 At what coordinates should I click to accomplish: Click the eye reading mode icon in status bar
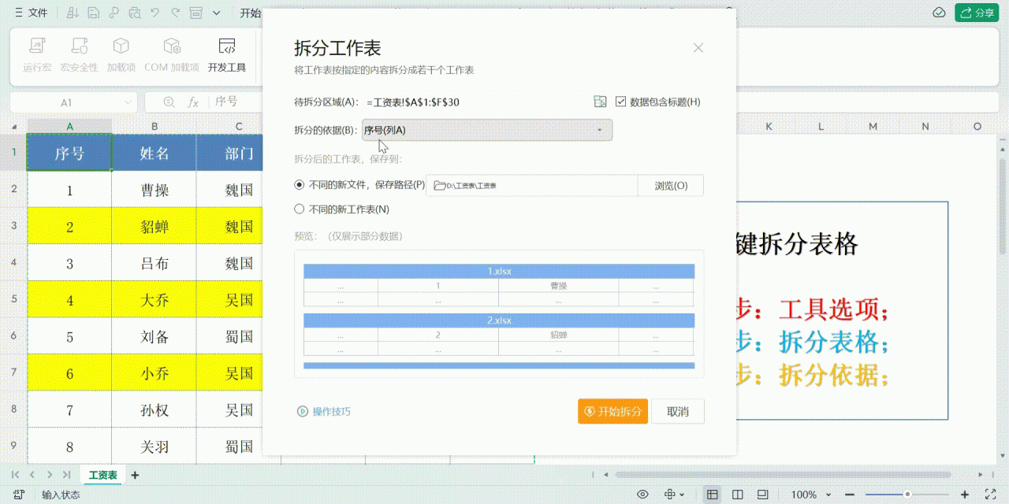[x=642, y=495]
